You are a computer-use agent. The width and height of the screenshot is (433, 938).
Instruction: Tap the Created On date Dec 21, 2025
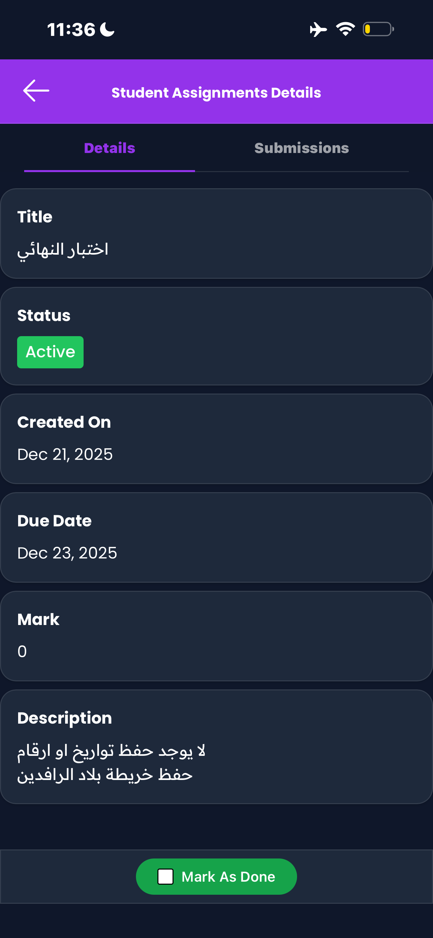pos(65,454)
